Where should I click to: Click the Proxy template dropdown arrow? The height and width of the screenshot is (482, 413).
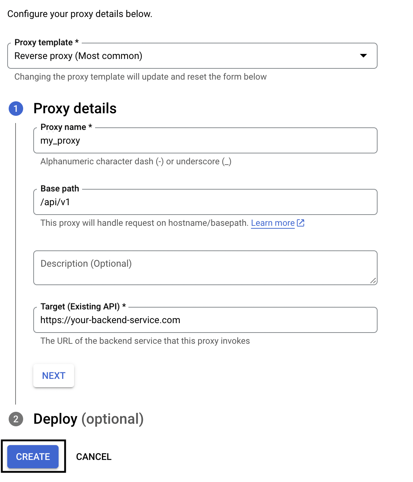363,56
